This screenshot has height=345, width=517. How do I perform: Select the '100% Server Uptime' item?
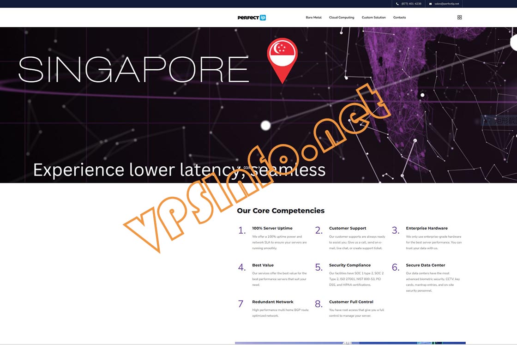(272, 228)
